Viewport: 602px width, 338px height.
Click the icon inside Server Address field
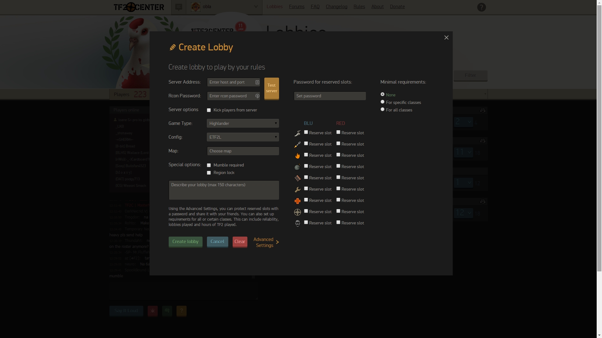[257, 82]
